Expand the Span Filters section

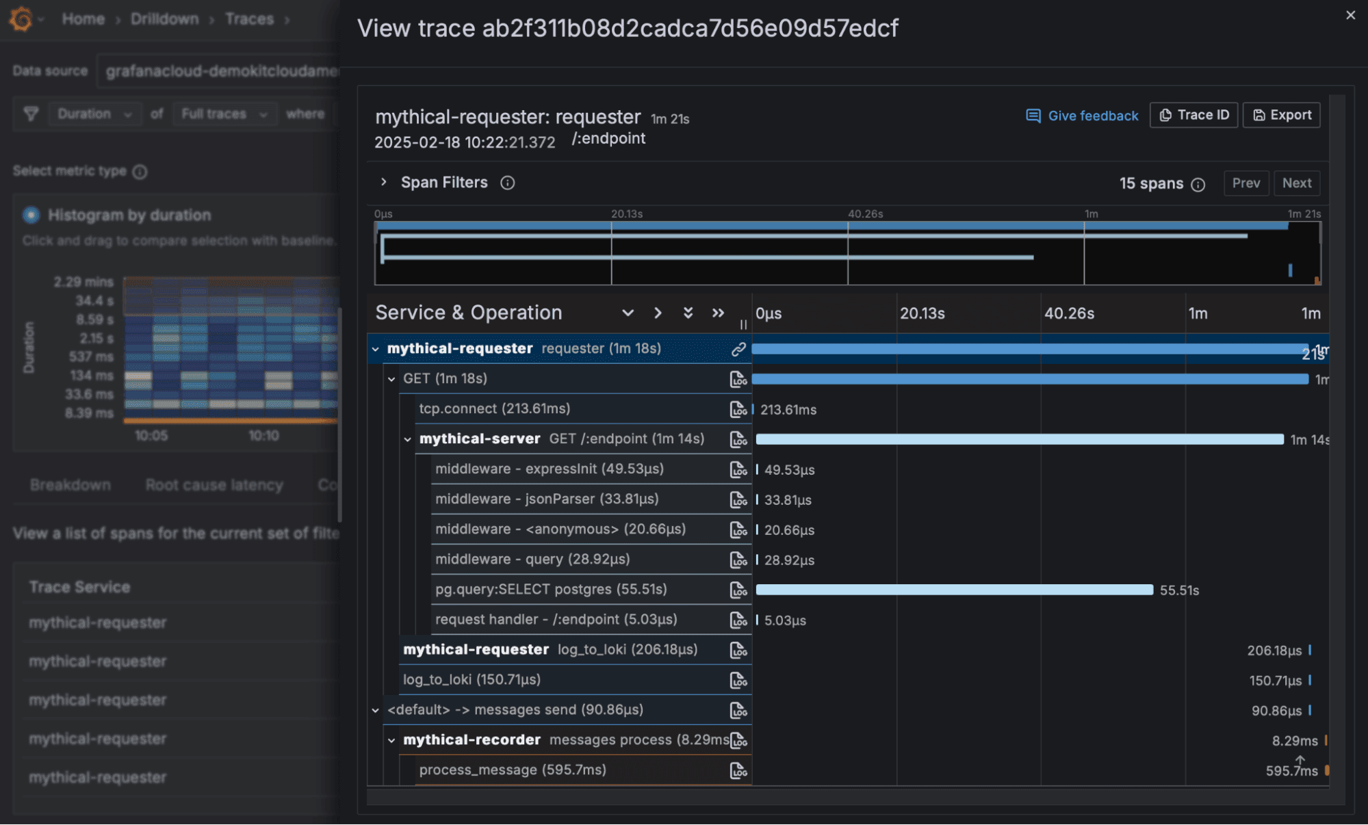tap(383, 183)
